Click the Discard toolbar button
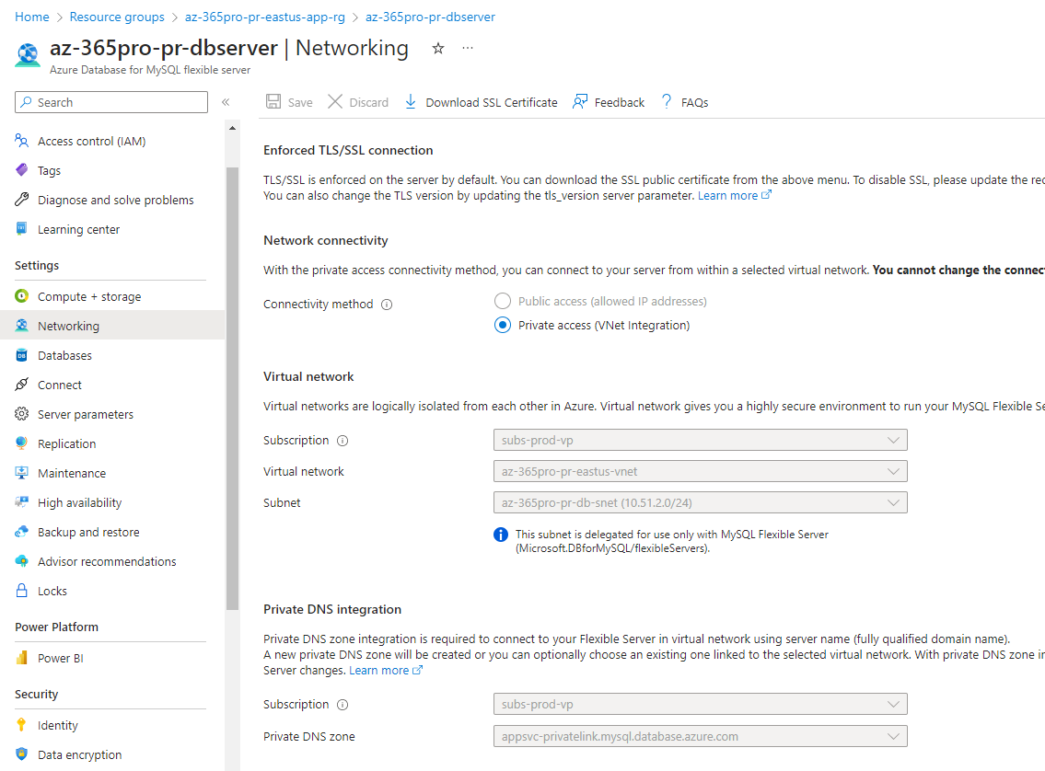 pos(358,102)
